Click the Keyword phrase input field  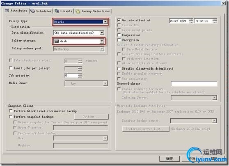point(194,84)
